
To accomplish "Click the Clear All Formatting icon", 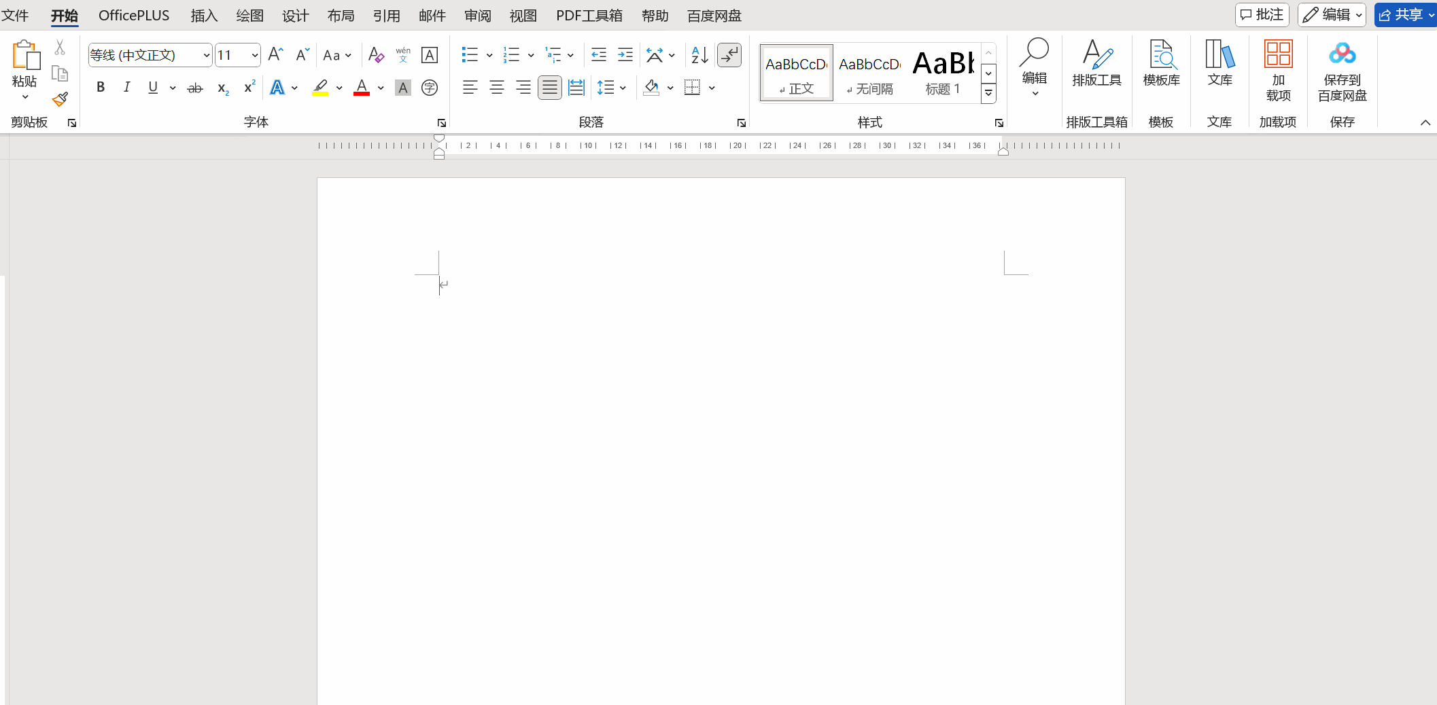I will [x=376, y=55].
